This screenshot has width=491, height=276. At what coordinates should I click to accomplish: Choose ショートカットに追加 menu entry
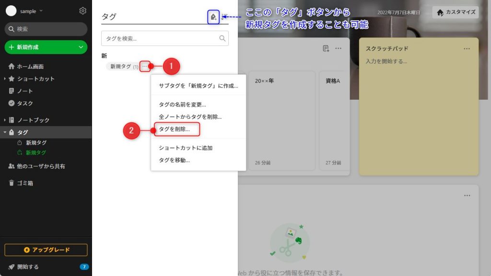[198, 148]
